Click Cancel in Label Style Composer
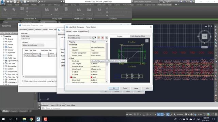The width and height of the screenshot is (218, 122). (125, 88)
